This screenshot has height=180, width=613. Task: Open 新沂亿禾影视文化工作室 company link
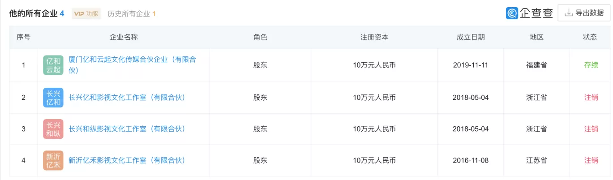click(127, 160)
